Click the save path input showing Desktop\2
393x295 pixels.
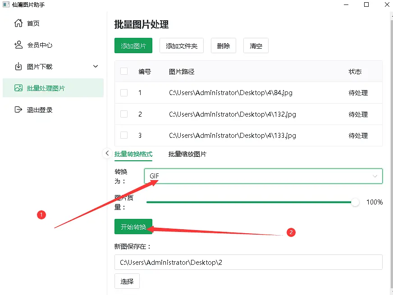(248, 262)
